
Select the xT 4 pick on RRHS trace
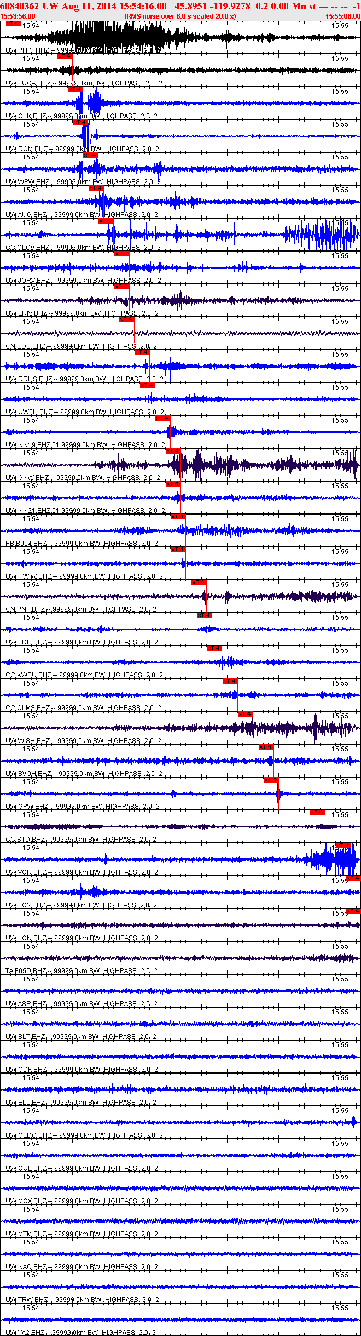click(142, 352)
